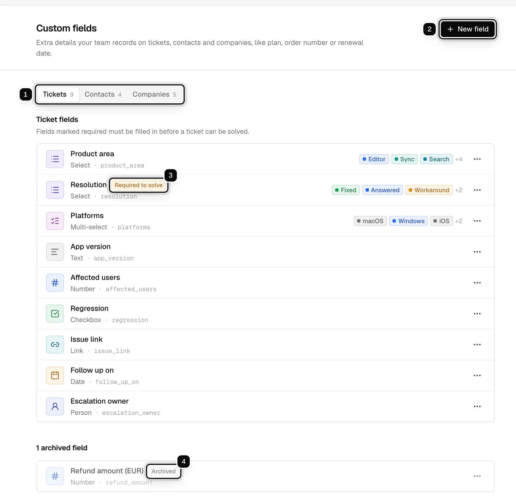Click the Workaround option chip

429,190
